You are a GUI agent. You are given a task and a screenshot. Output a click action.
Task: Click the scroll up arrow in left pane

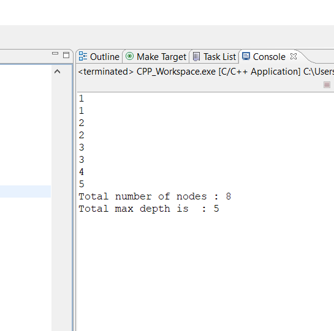point(57,72)
